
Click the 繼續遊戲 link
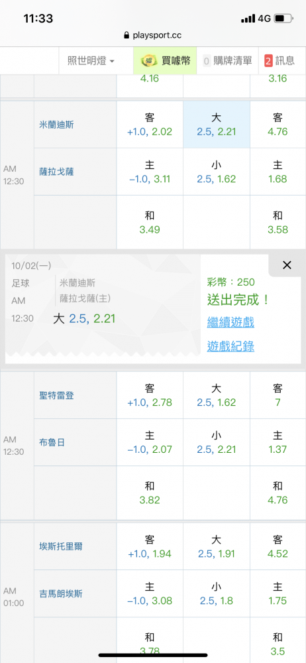pyautogui.click(x=230, y=323)
